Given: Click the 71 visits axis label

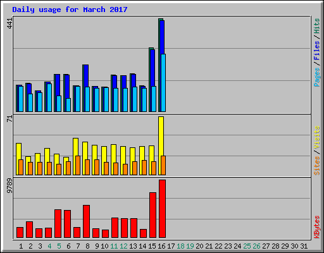Looking at the screenshot, I should [x=9, y=119].
